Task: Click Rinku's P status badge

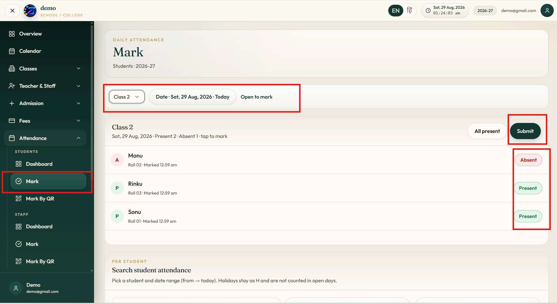Action: 117,188
